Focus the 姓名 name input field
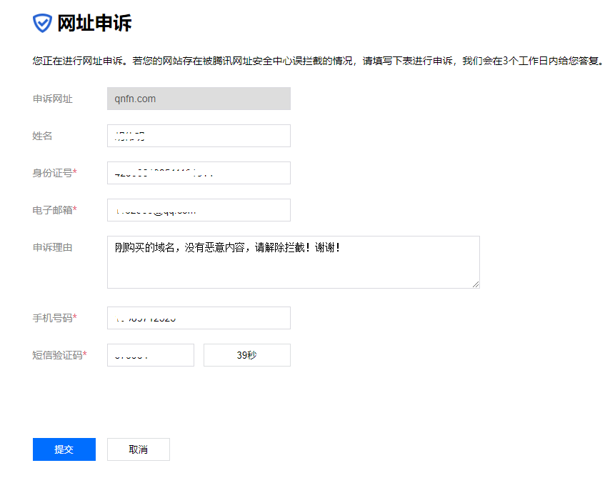 pos(199,136)
